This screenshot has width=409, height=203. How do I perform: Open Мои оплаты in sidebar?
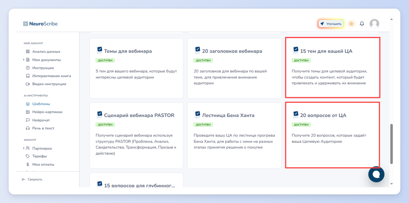43,164
